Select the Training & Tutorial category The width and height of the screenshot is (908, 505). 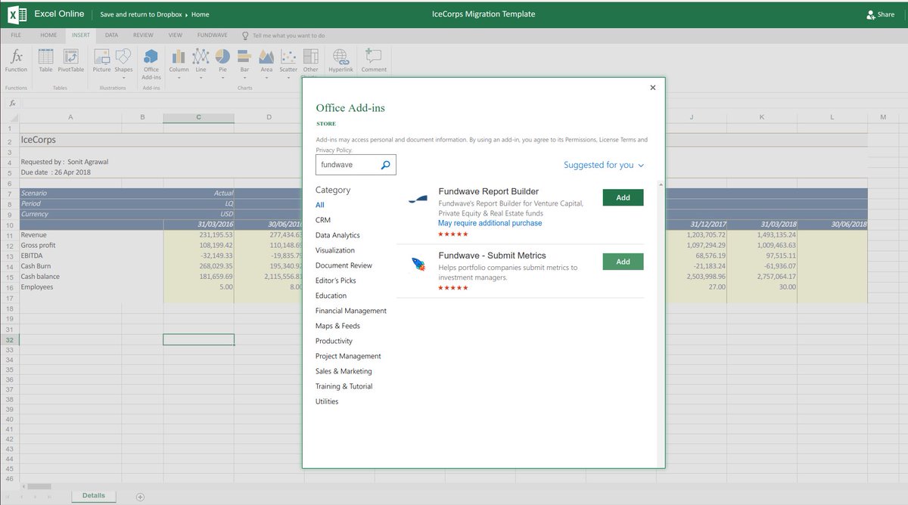pyautogui.click(x=344, y=386)
